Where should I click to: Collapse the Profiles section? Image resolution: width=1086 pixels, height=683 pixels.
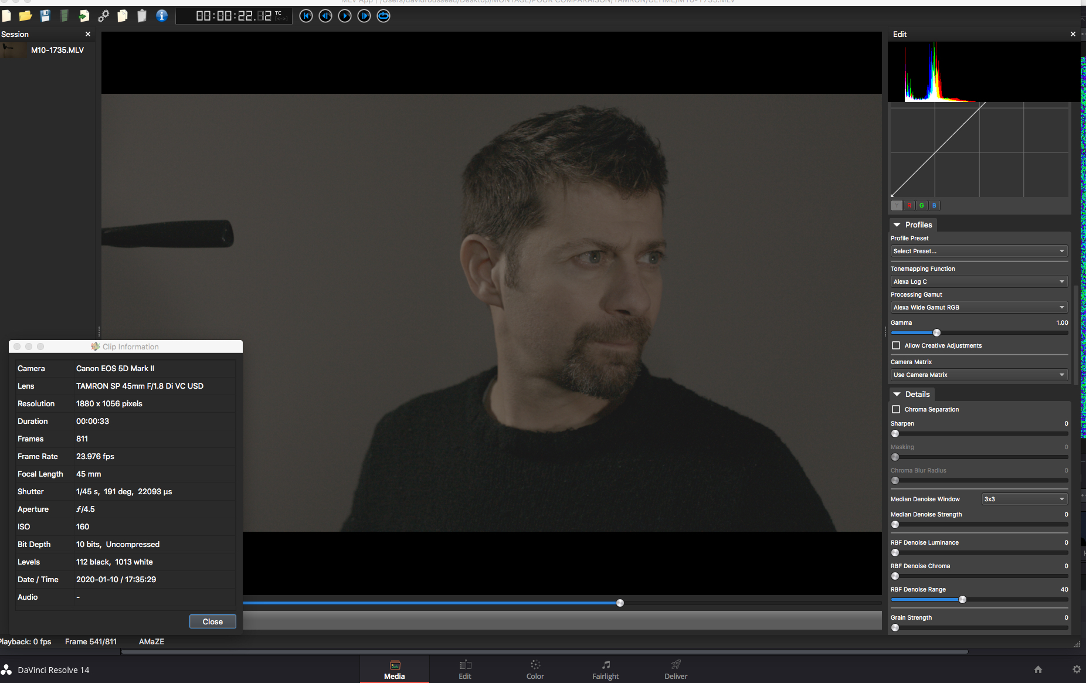click(897, 225)
